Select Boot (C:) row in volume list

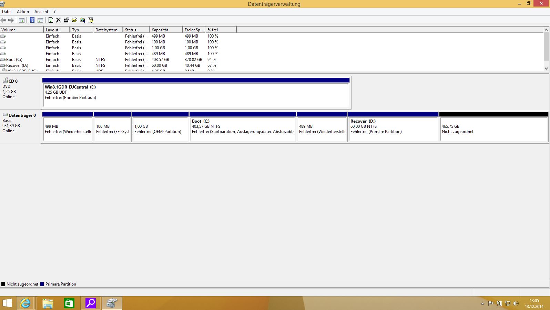coord(14,60)
